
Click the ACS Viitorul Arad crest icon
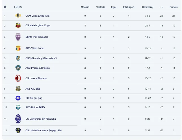tap(18, 48)
